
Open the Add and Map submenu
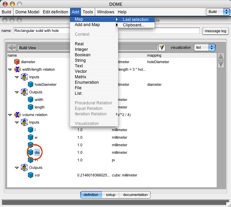coord(94,25)
